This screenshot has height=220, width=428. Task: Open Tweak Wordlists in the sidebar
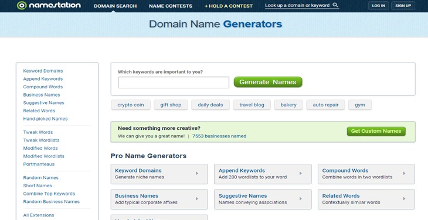pyautogui.click(x=41, y=140)
